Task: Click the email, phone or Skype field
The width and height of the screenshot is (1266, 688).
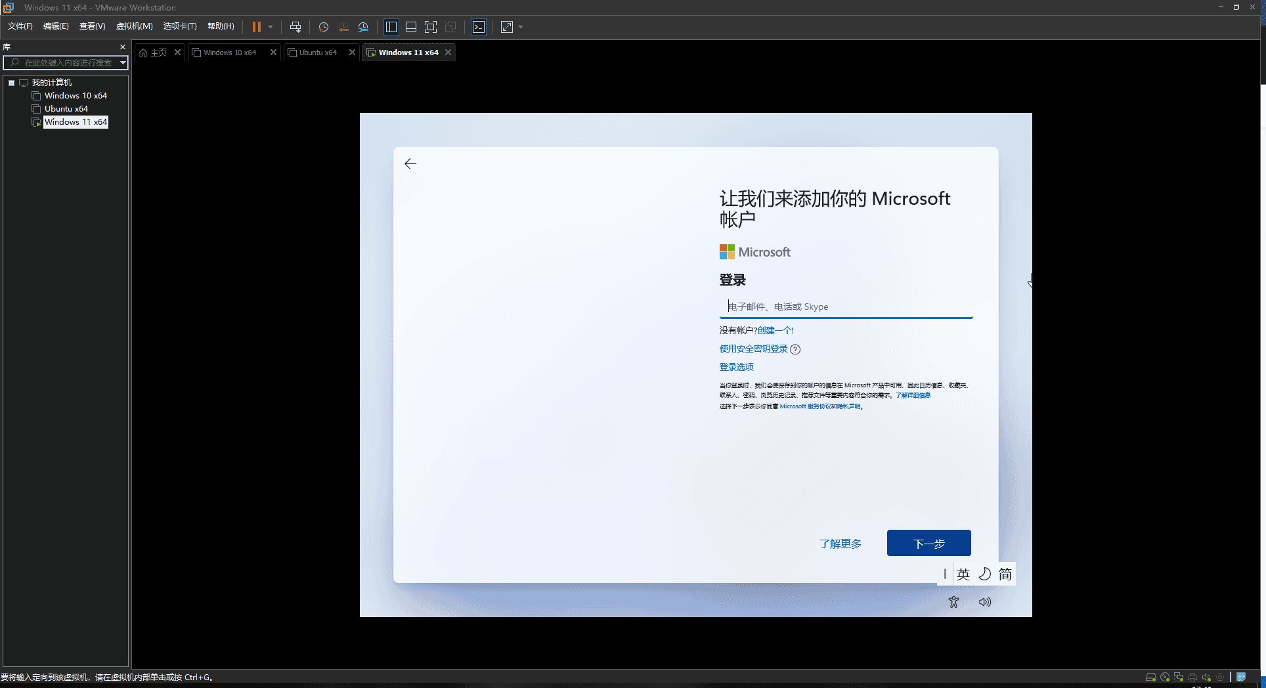Action: 846,307
